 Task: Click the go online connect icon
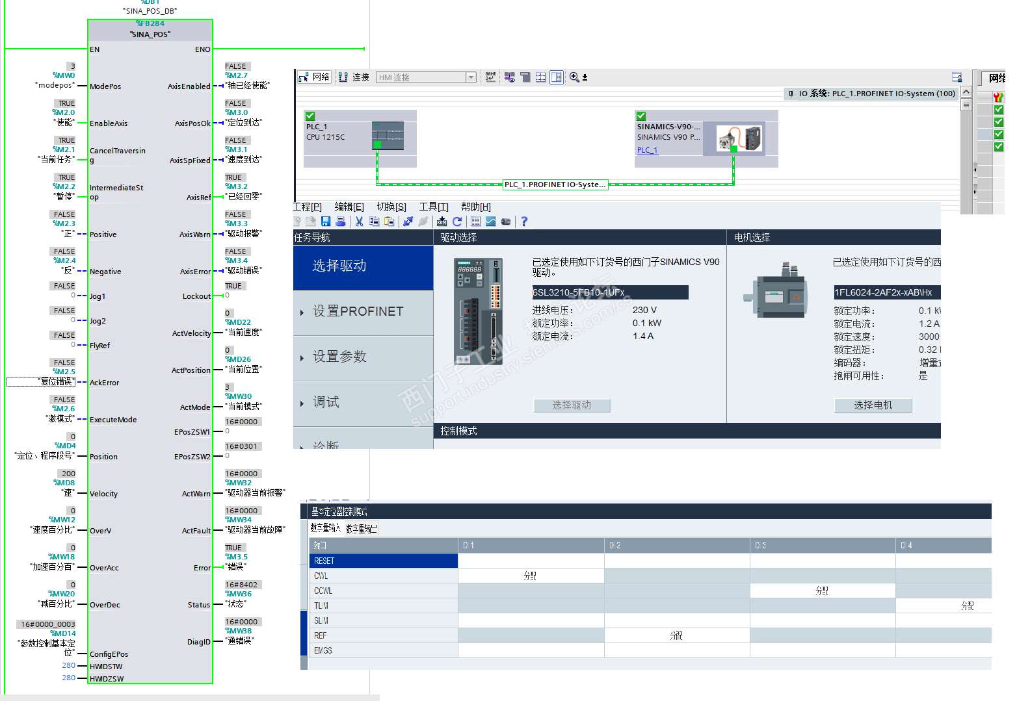(x=408, y=222)
